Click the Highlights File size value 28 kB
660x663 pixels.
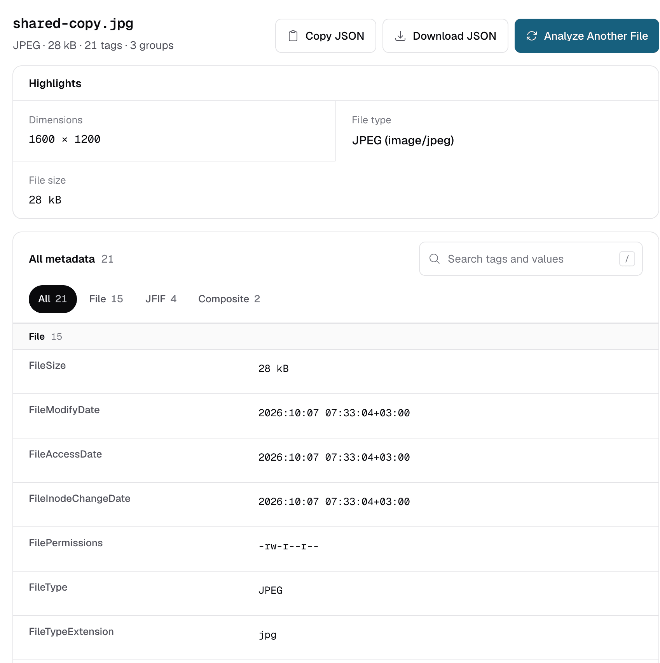[x=45, y=200]
